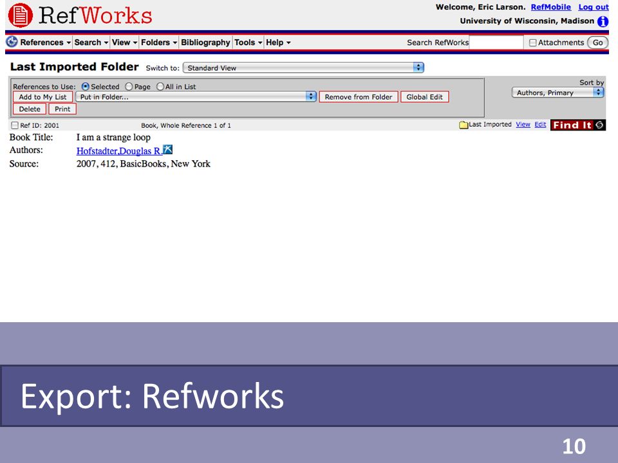Image resolution: width=618 pixels, height=463 pixels.
Task: Click 'Book, Whole Reference 1 of 1' text
Action: (x=186, y=125)
